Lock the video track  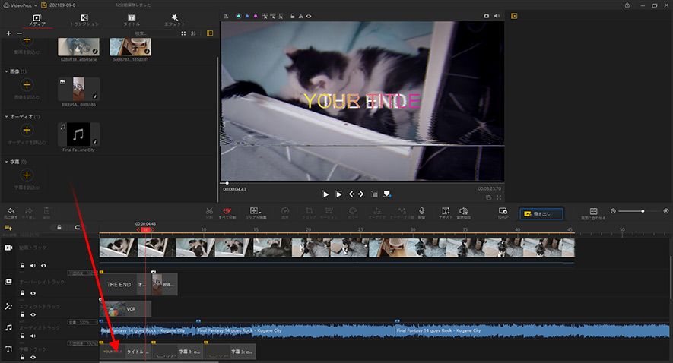click(x=22, y=265)
